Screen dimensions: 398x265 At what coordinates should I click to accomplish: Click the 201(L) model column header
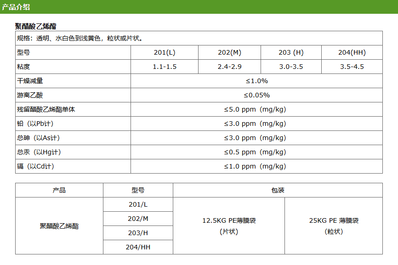(165, 52)
